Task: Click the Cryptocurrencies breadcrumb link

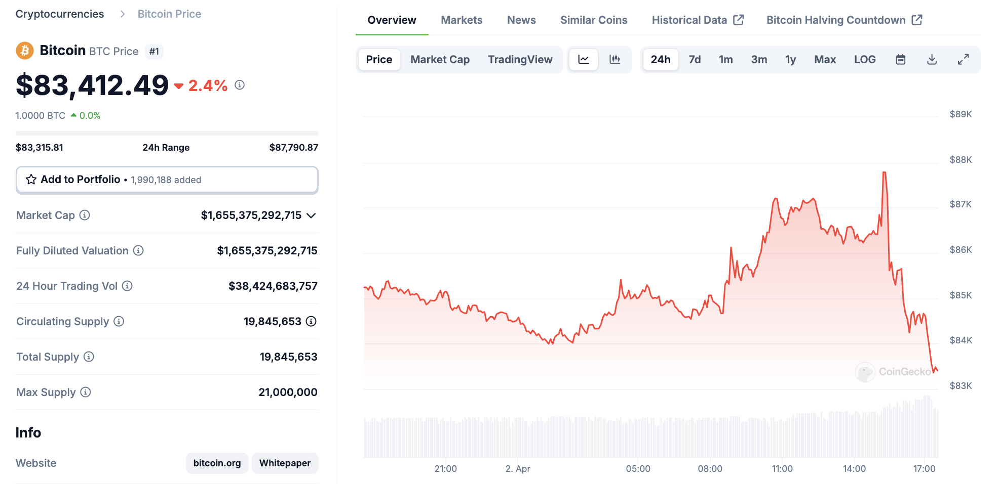Action: (x=60, y=14)
